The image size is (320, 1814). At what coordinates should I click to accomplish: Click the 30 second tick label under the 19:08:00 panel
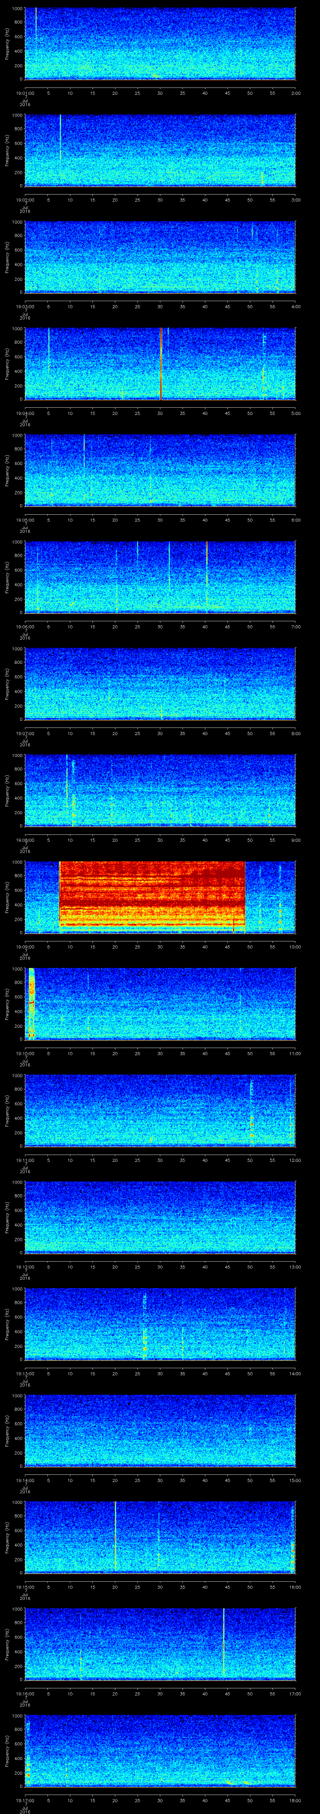pyautogui.click(x=160, y=840)
